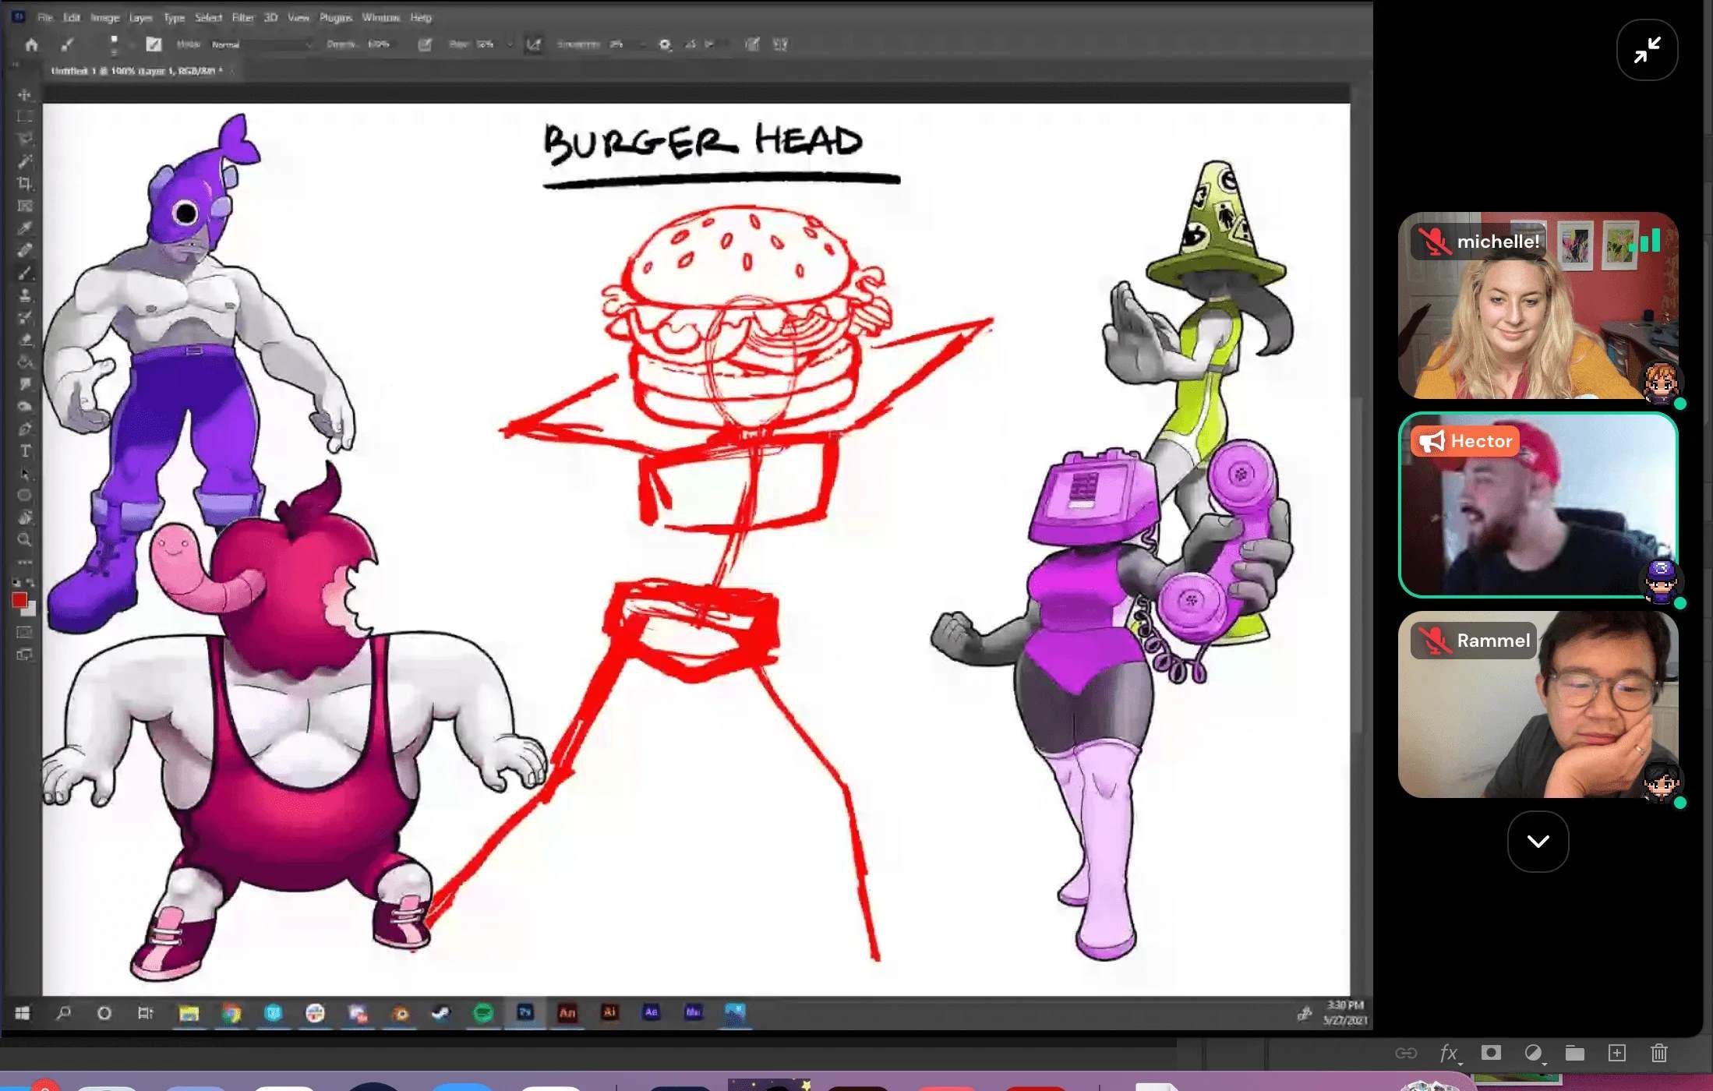Select the Frame tool
This screenshot has height=1091, width=1713.
(x=25, y=207)
